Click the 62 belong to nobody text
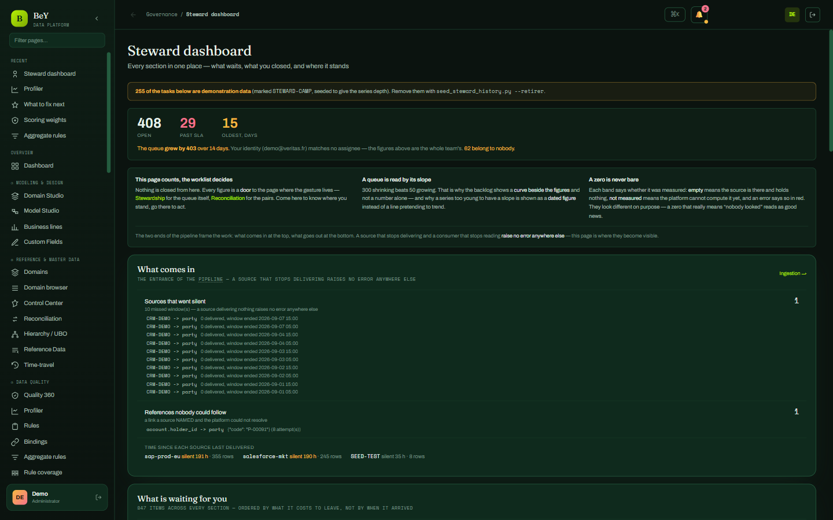Screen dimensions: 833x520 pos(489,148)
